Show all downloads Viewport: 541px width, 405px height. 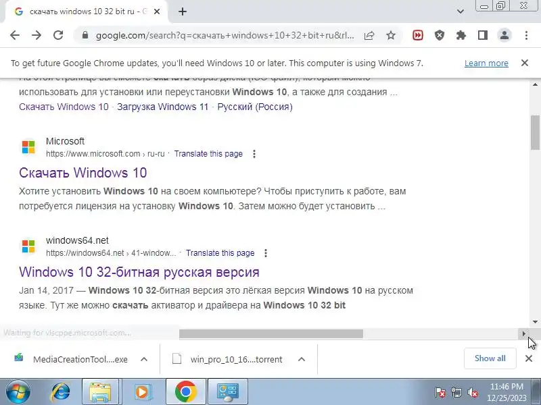point(490,358)
